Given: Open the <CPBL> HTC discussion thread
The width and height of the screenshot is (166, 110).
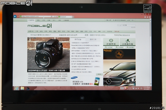Looking at the screenshot, I should coord(80,48).
